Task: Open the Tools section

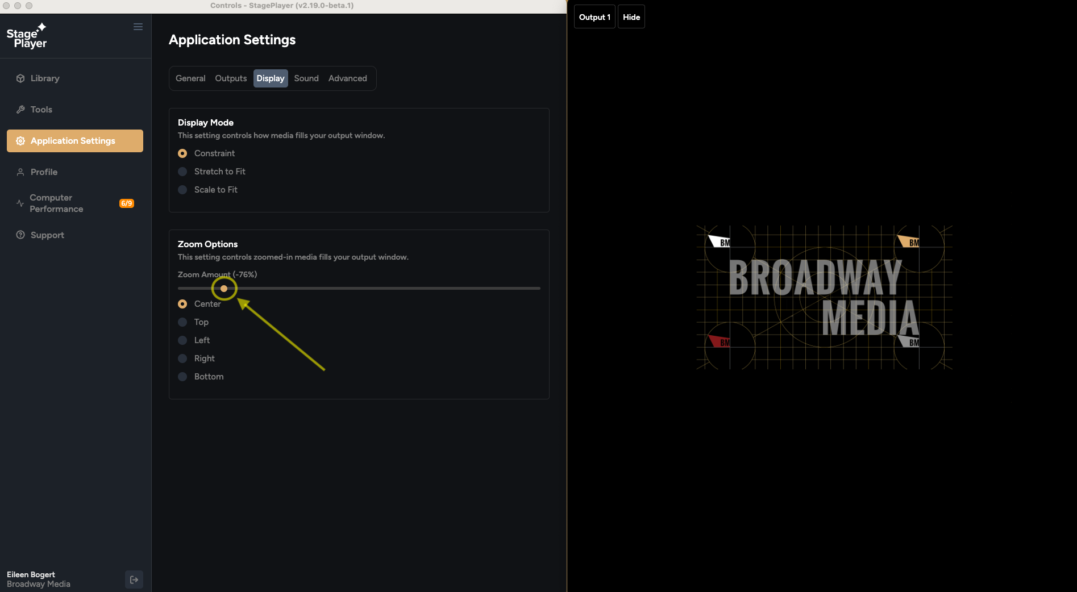Action: (75, 110)
